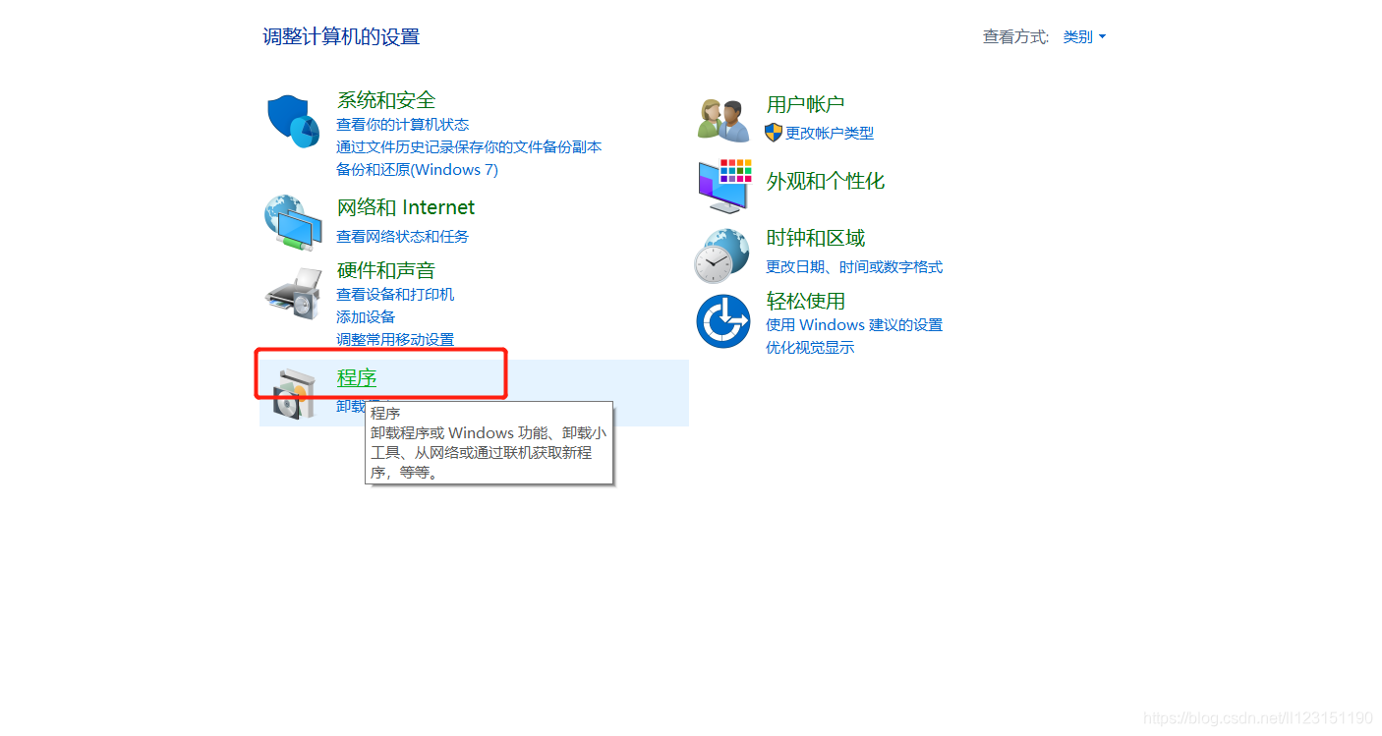
Task: Open the System and Security shield icon
Action: point(293,121)
